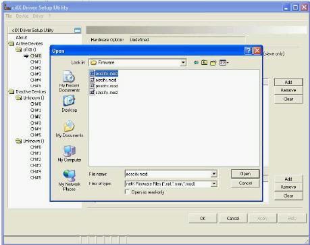
Task: Click inside the File name text field
Action: [168, 174]
